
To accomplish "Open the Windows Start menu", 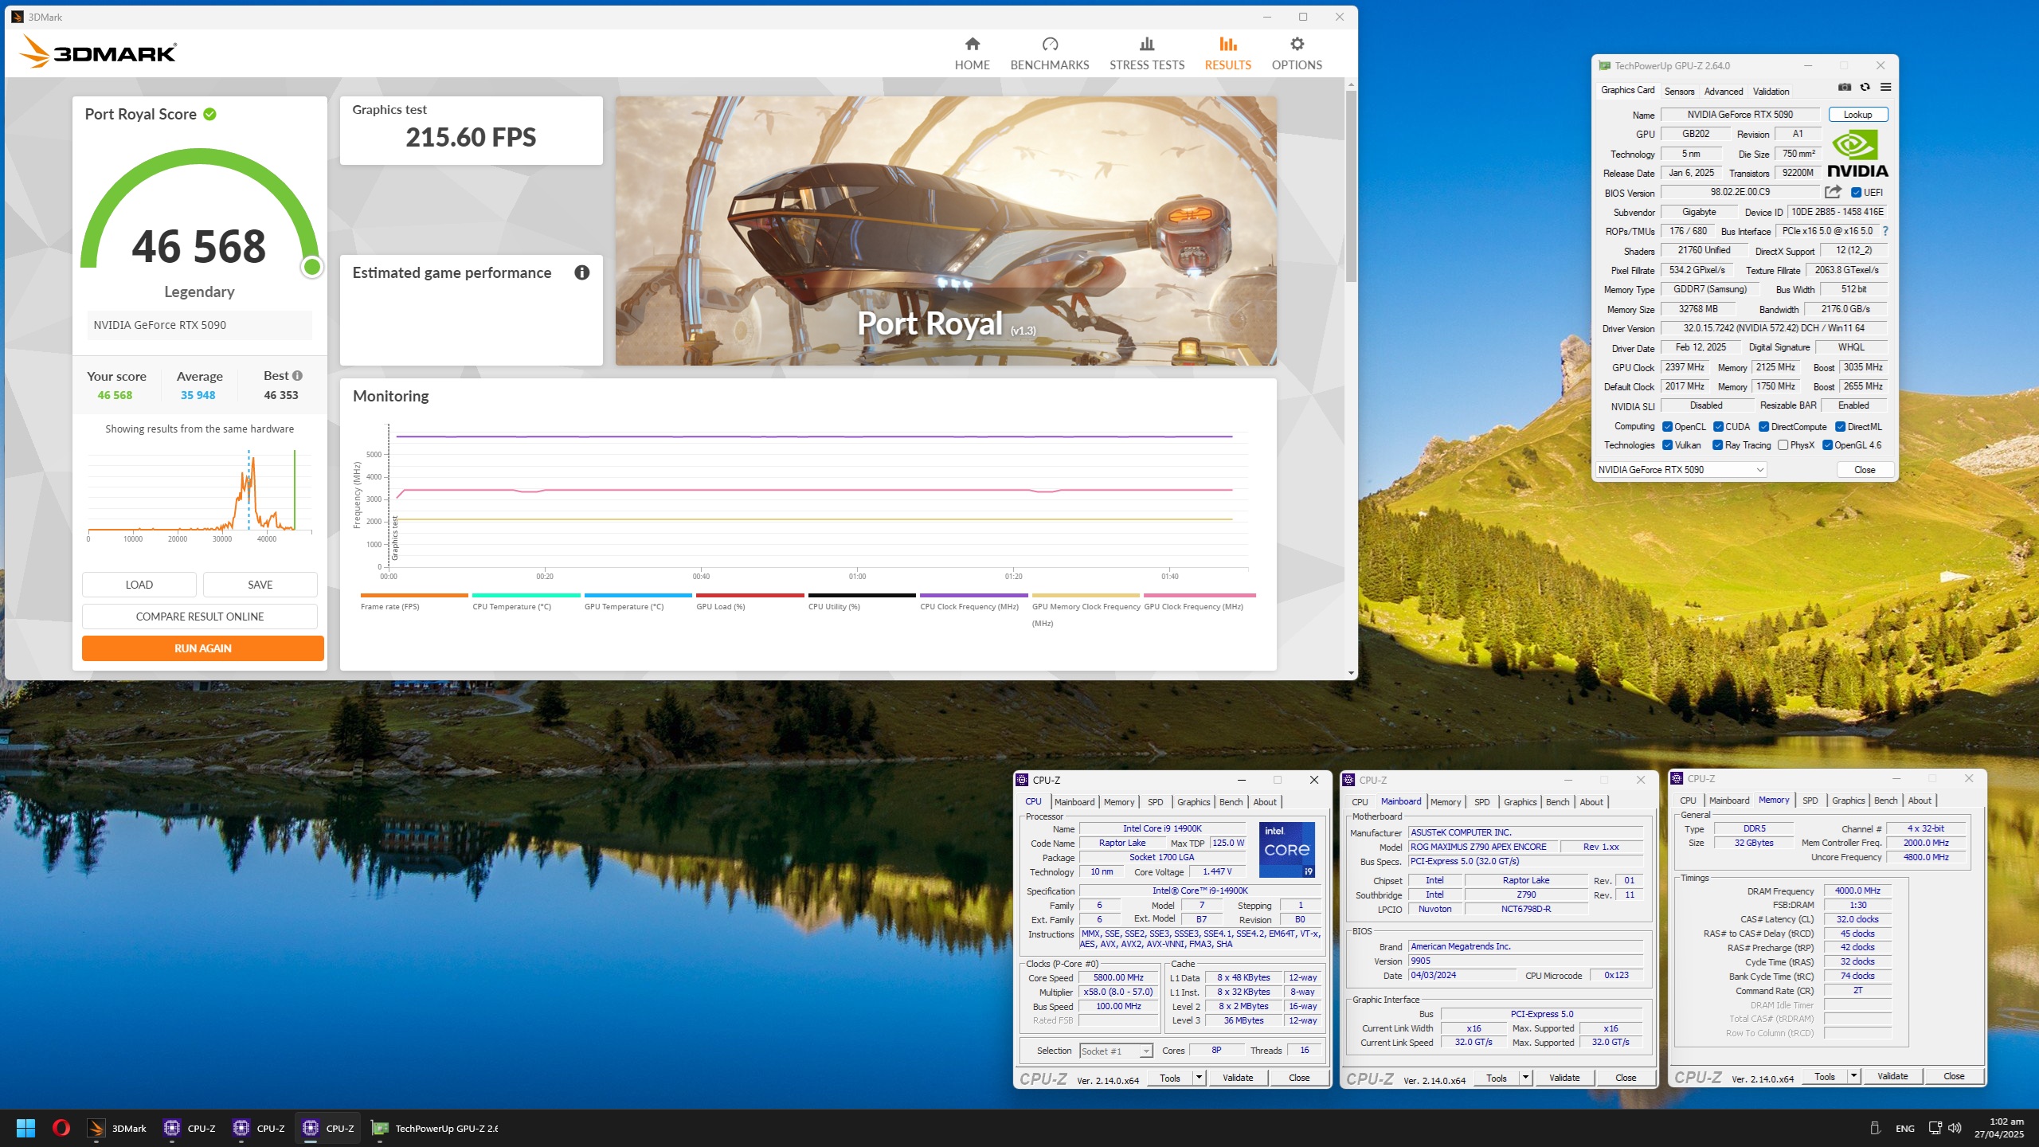I will [x=25, y=1128].
